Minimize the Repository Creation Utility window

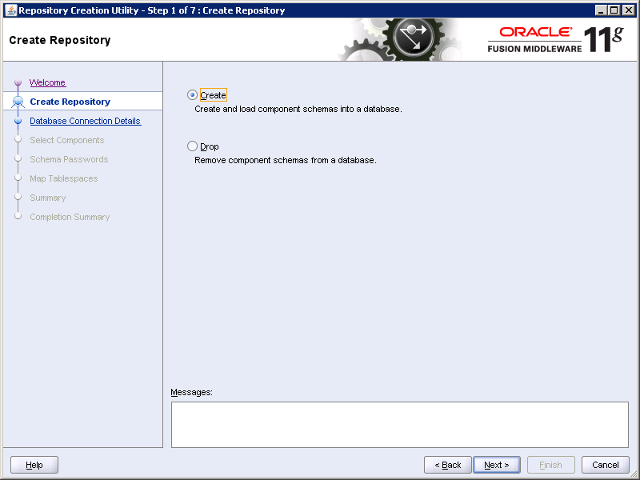tap(601, 10)
